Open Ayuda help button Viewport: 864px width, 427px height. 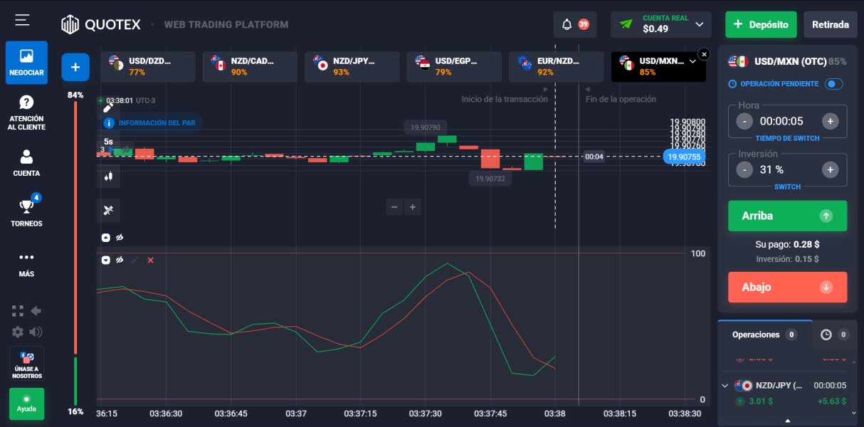coord(26,404)
